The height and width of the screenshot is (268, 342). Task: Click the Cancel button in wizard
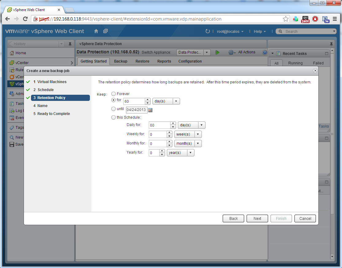click(x=305, y=219)
